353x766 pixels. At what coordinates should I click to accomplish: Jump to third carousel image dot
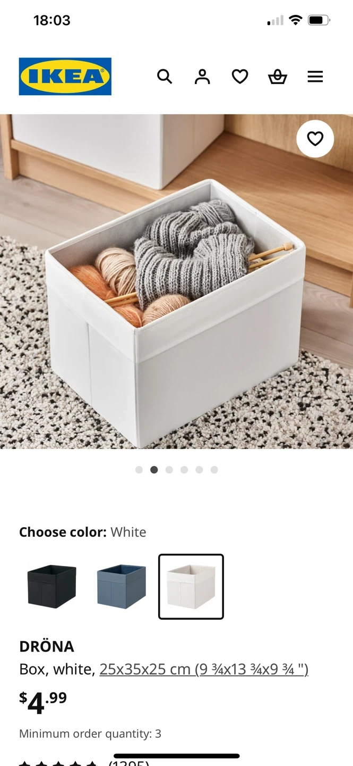169,470
